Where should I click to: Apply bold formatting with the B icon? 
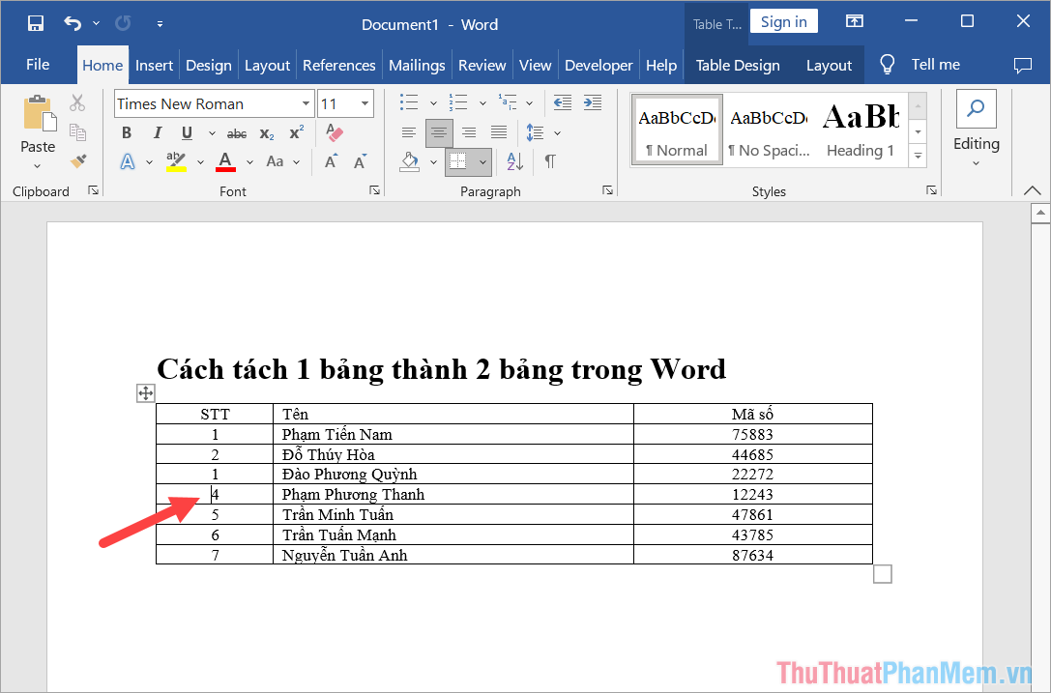126,132
